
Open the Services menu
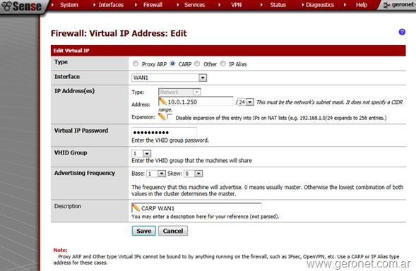pyautogui.click(x=194, y=5)
